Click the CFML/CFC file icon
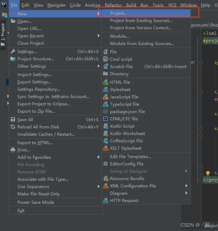Viewport: 218px width, 231px height. [x=106, y=119]
